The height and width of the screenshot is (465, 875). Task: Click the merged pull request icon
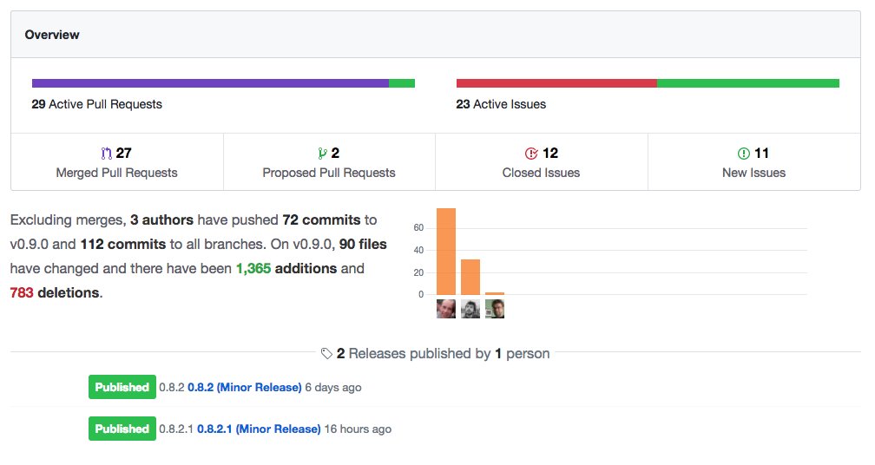106,154
